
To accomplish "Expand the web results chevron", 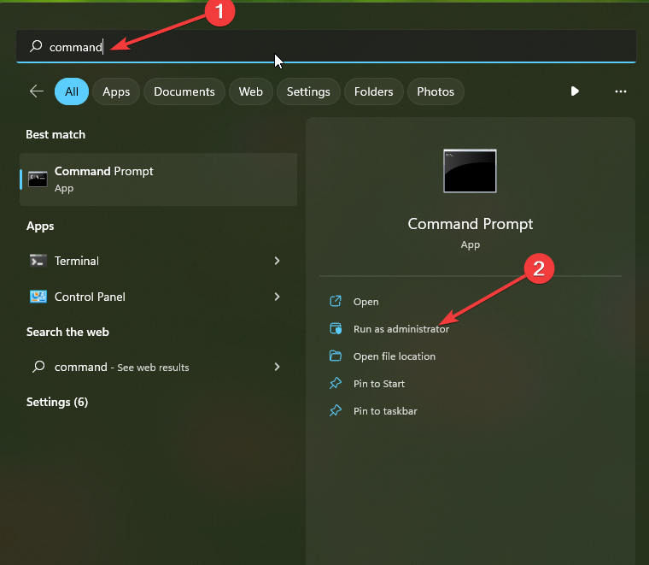I will coord(277,367).
